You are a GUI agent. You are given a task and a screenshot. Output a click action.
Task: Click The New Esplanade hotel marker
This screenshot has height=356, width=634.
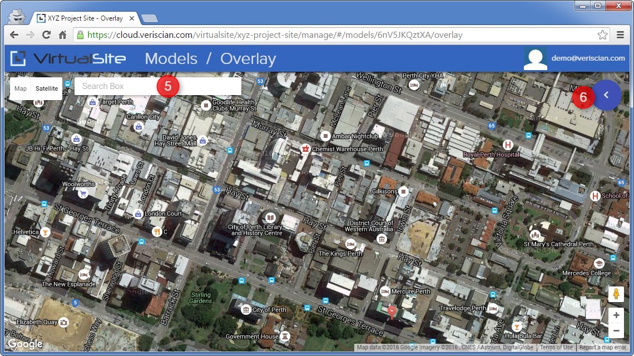tap(83, 275)
